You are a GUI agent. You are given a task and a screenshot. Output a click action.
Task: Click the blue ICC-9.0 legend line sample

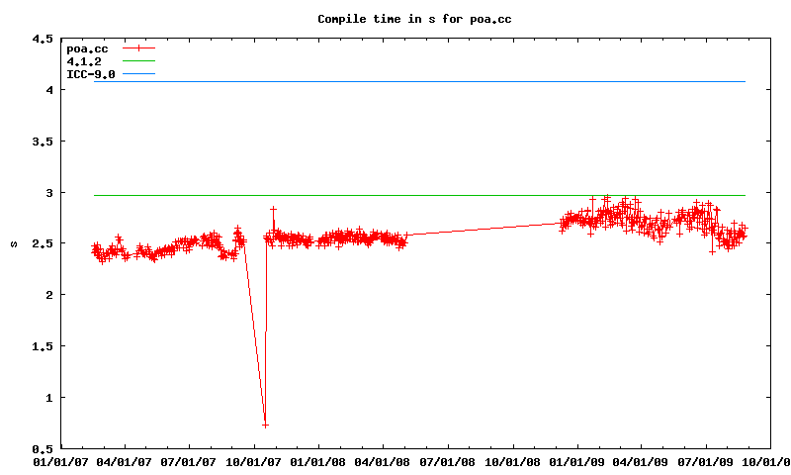pos(139,74)
